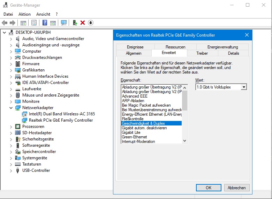
Task: Click the Speichercontroller icon
Action: coord(18,152)
